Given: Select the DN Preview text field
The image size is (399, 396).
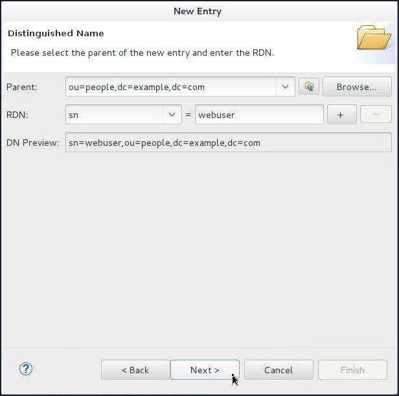Looking at the screenshot, I should tap(228, 143).
